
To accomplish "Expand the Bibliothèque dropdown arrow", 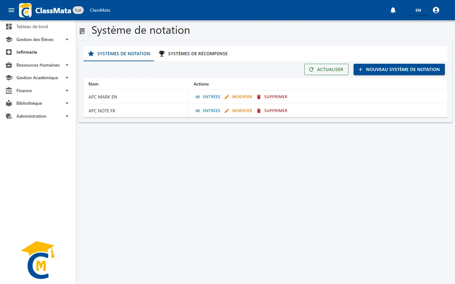I will click(x=67, y=103).
